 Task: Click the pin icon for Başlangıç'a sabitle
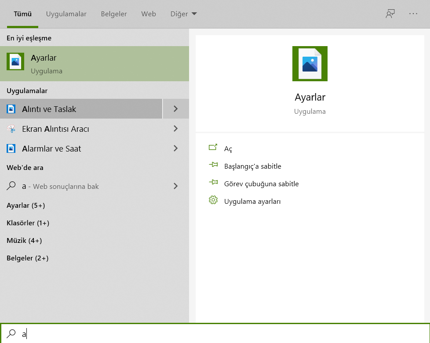(213, 165)
